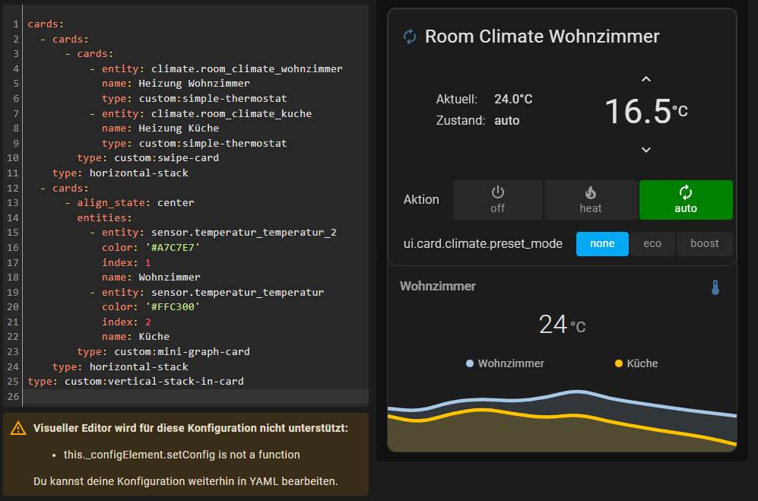Switch the thermostat to heat mode

591,200
